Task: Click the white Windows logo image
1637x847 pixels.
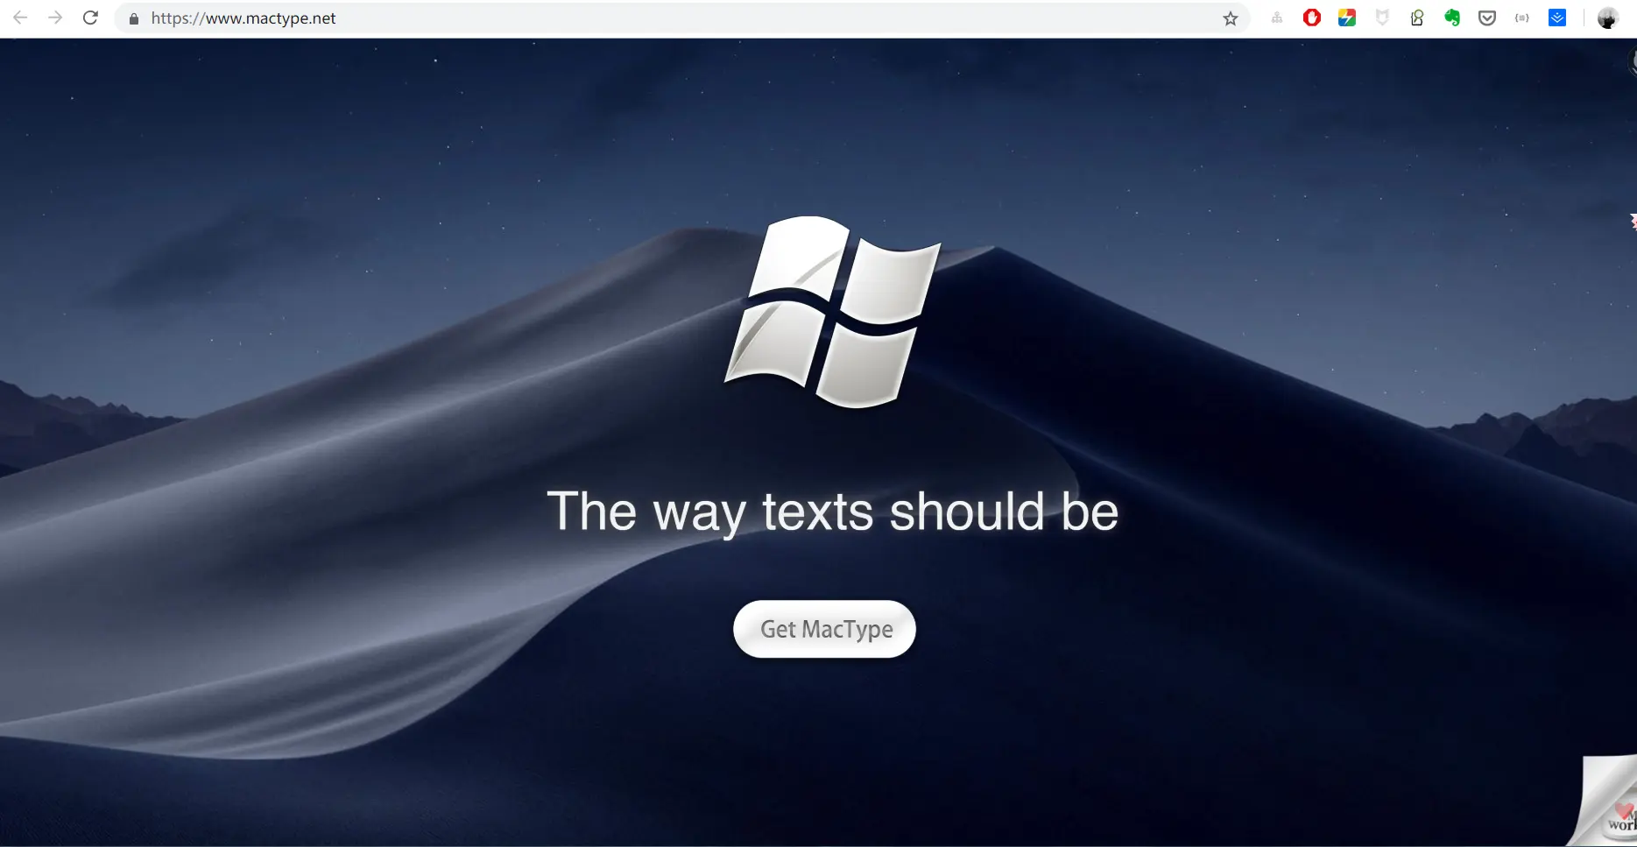Action: [x=832, y=312]
